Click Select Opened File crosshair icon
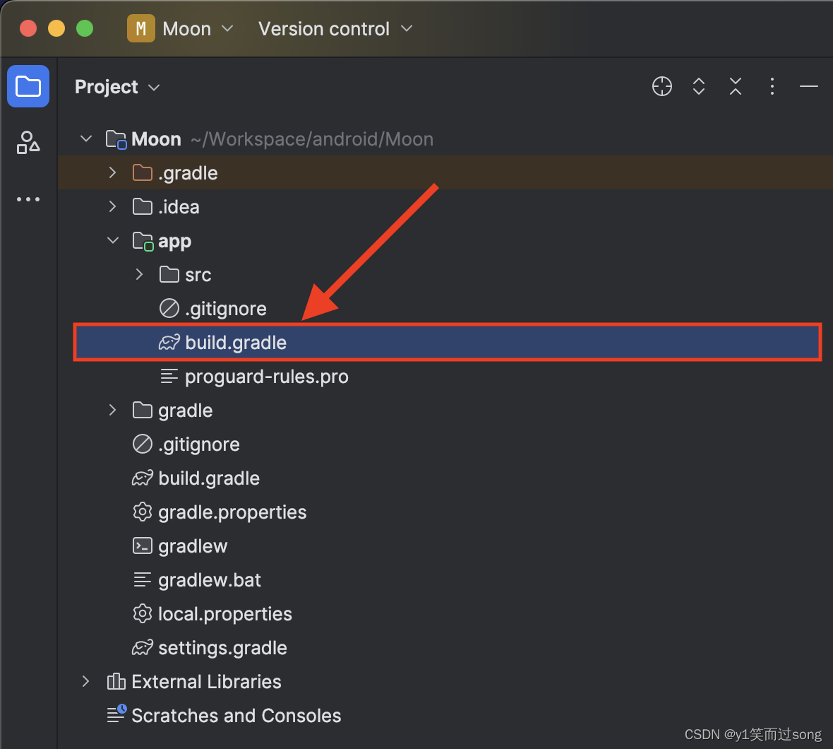The width and height of the screenshot is (833, 749). pos(662,86)
